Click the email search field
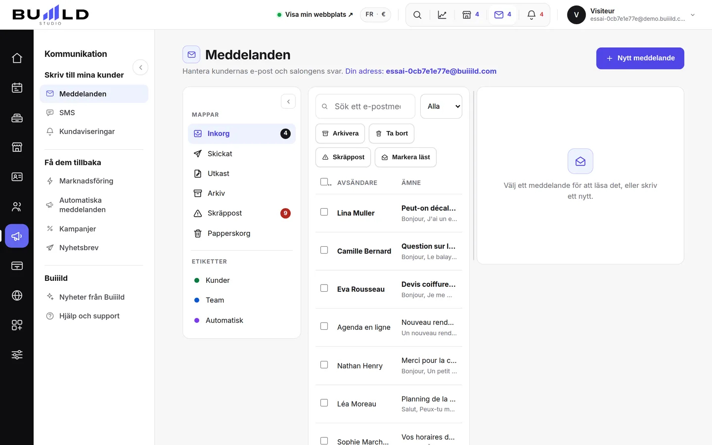Image resolution: width=712 pixels, height=445 pixels. (x=365, y=106)
